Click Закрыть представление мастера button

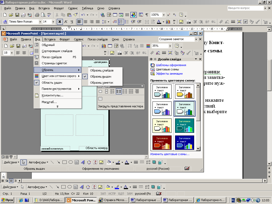[x=121, y=106]
